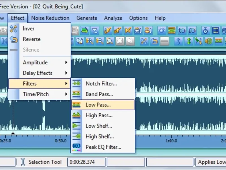226x170 pixels.
Task: Click the green up-down arrows normalize icon
Action: click(188, 41)
